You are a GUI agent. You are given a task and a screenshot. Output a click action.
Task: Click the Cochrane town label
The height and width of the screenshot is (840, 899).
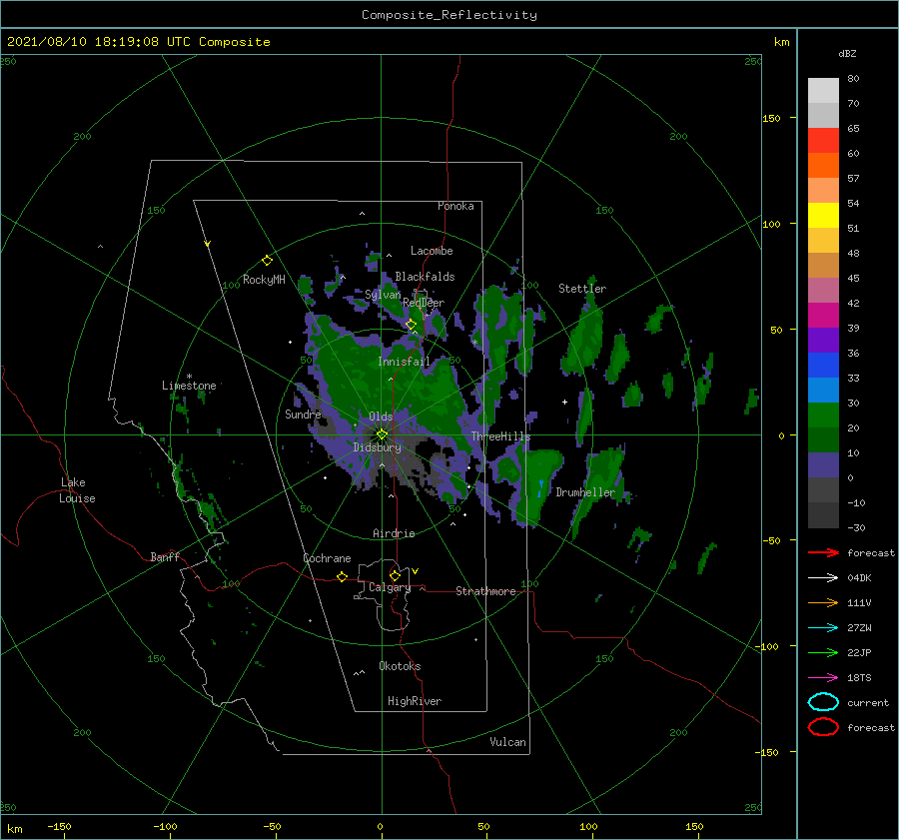327,558
